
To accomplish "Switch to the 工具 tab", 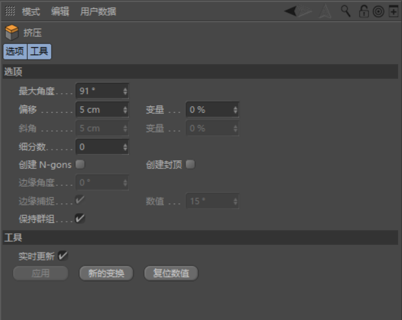I will click(x=39, y=51).
